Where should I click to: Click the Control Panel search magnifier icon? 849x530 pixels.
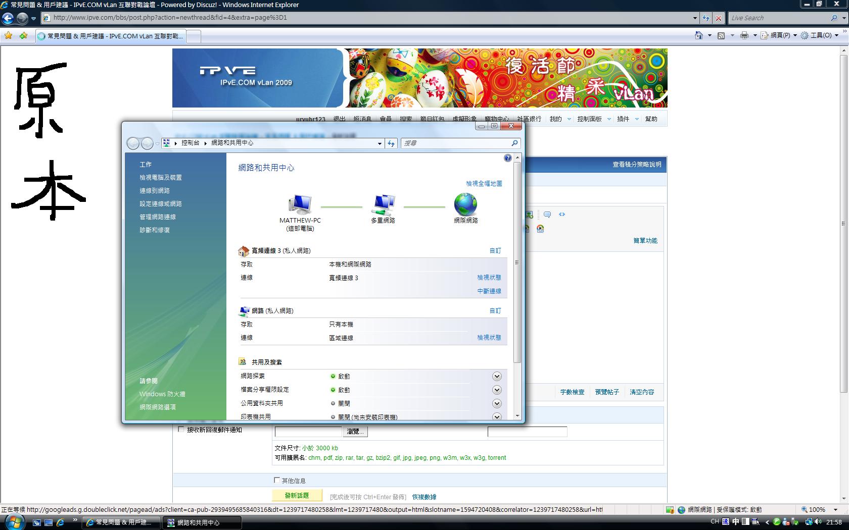click(514, 143)
